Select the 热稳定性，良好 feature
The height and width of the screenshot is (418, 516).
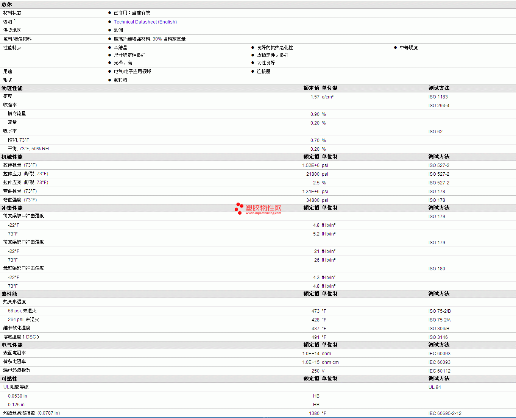pos(273,55)
